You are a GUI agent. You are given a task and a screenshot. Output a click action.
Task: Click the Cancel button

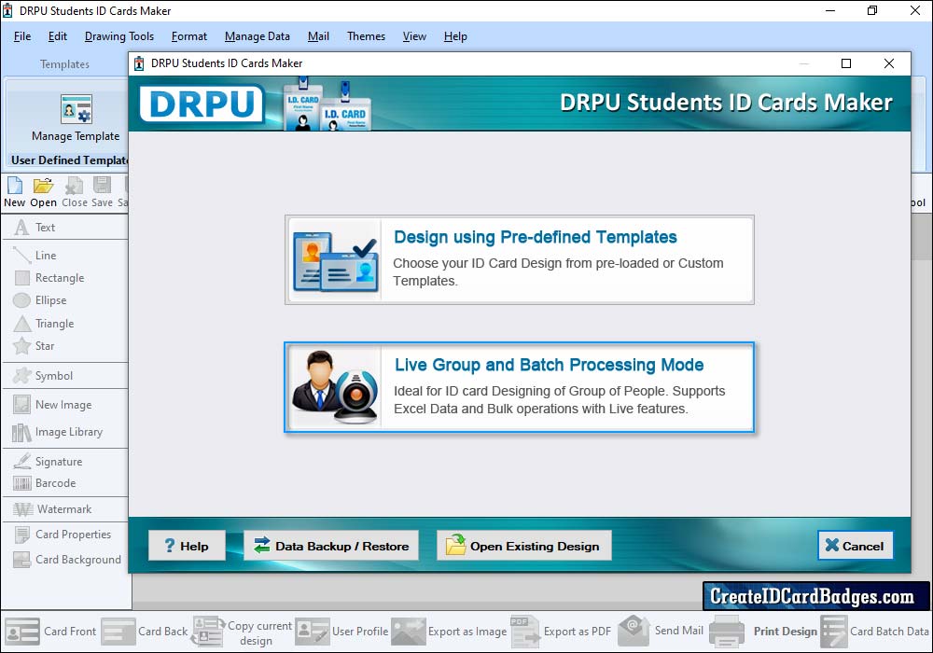click(x=855, y=546)
